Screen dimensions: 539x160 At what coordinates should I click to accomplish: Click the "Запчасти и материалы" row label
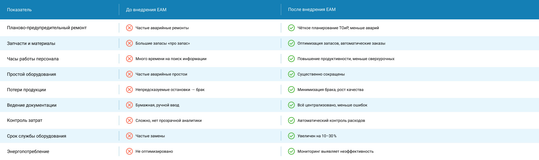[31, 43]
